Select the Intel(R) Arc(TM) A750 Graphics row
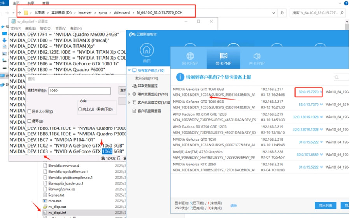 pyautogui.click(x=260, y=155)
